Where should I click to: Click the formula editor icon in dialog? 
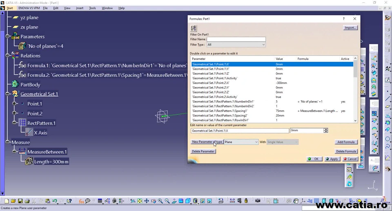click(x=194, y=28)
